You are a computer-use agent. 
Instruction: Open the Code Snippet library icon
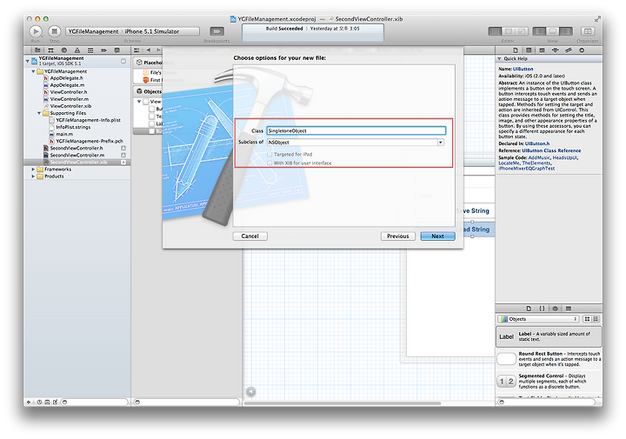[x=542, y=309]
